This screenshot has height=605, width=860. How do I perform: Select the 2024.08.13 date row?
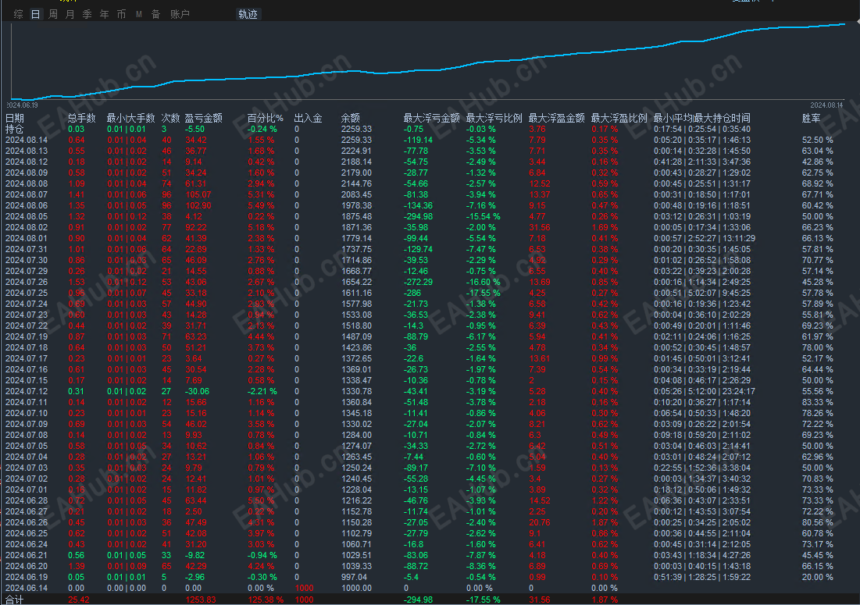(x=27, y=151)
